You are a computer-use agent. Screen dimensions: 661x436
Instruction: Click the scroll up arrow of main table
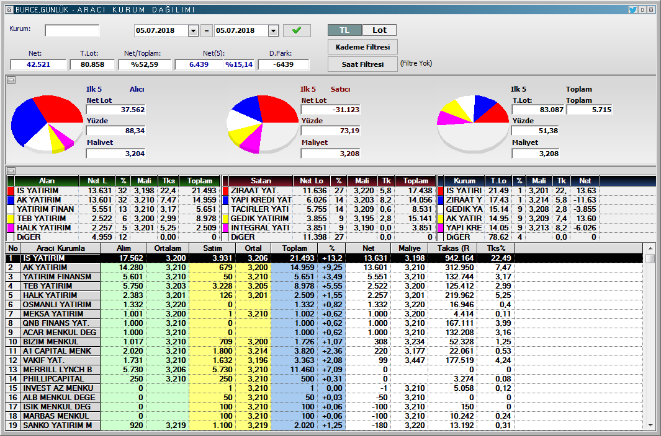[650, 248]
